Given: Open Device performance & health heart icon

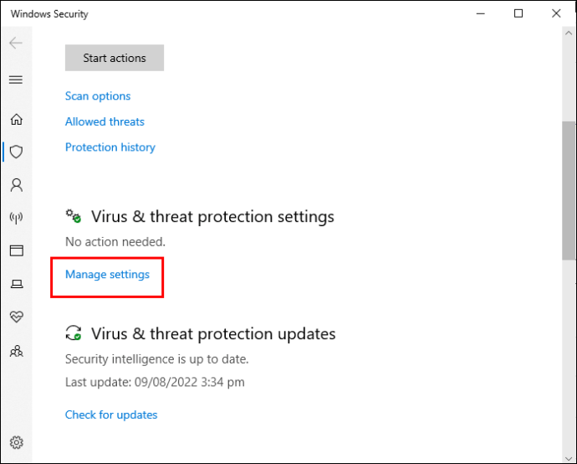Looking at the screenshot, I should (16, 317).
